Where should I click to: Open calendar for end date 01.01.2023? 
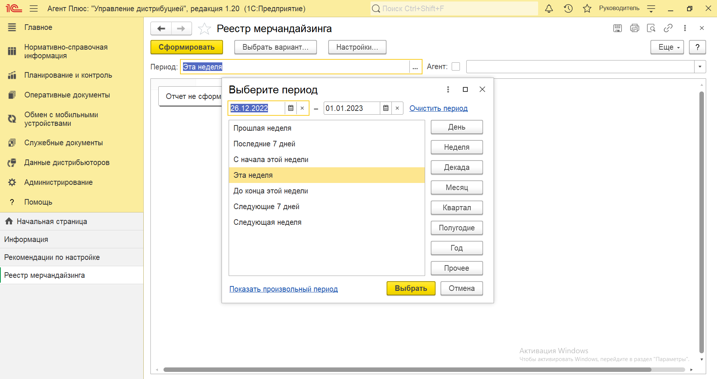pyautogui.click(x=386, y=108)
